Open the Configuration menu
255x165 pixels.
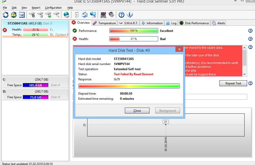53,8
